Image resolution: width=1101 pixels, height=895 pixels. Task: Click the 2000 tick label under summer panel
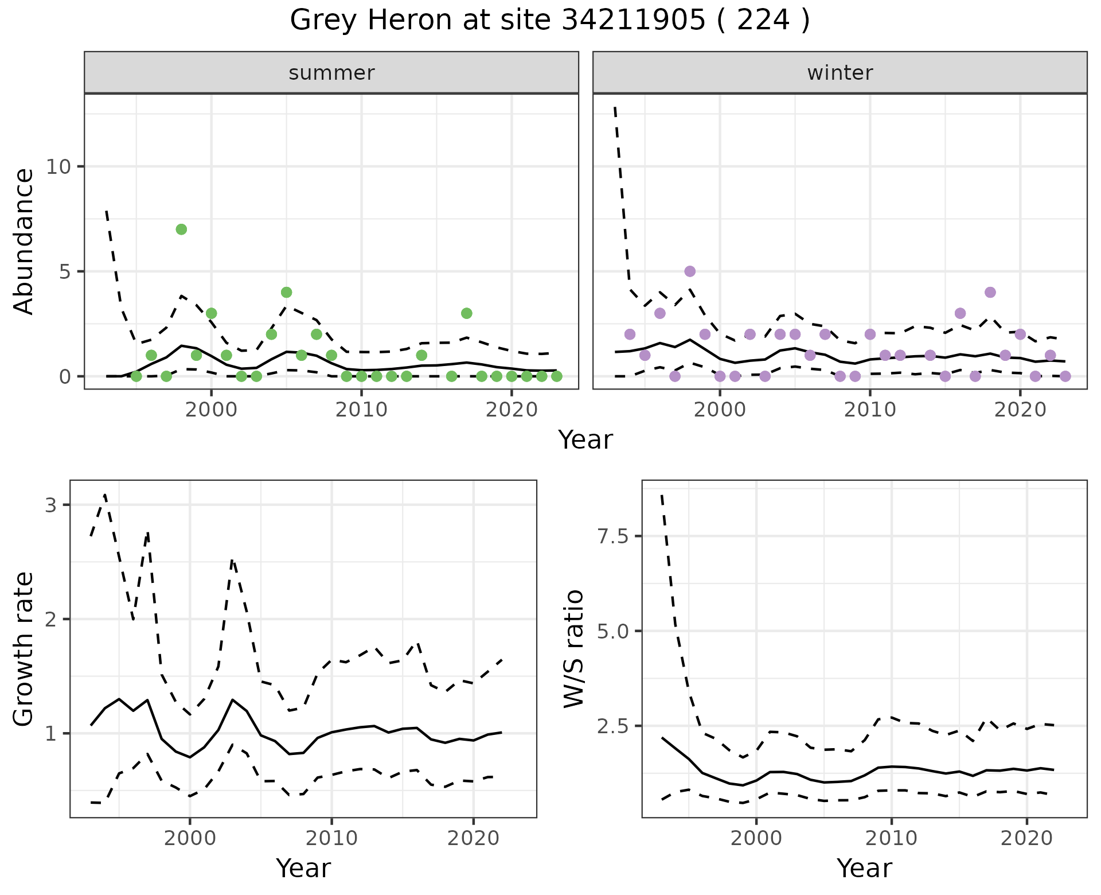point(212,410)
